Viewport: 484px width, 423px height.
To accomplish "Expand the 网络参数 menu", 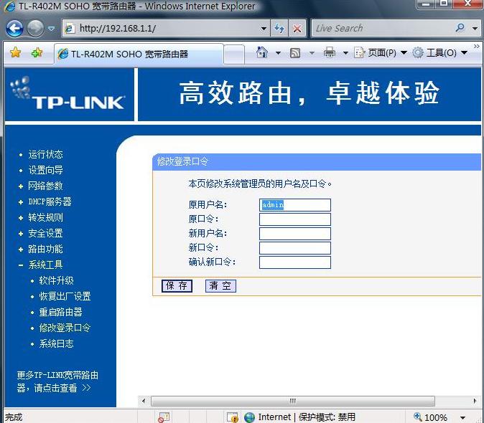I will click(46, 186).
